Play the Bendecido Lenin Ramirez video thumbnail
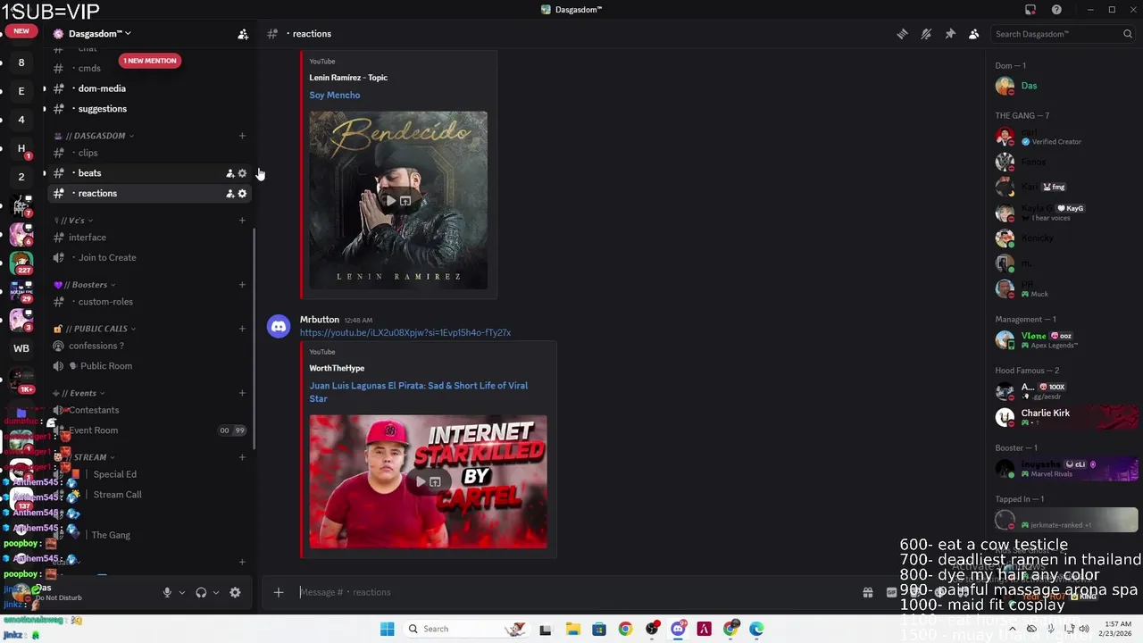Screen dimensions: 1143x643 398,201
